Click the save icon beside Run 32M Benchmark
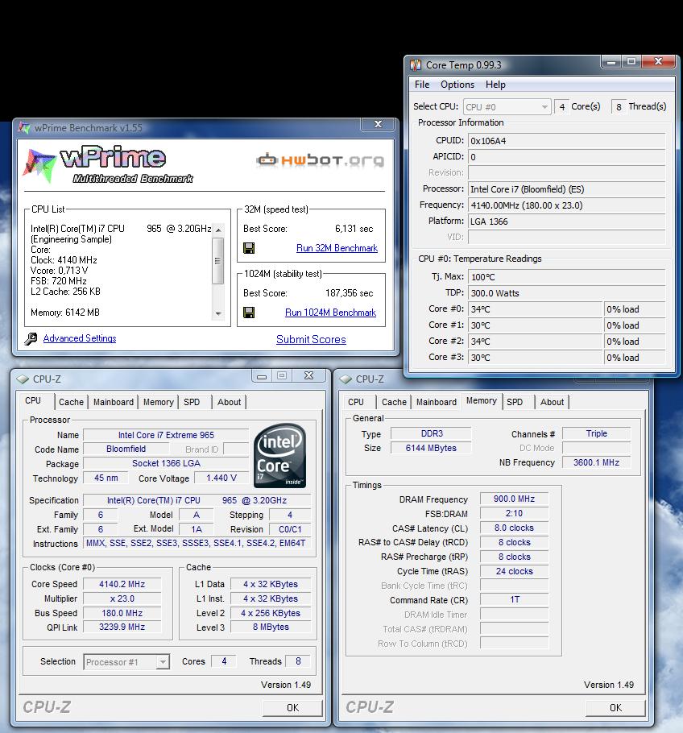Image resolution: width=683 pixels, height=733 pixels. pyautogui.click(x=249, y=248)
